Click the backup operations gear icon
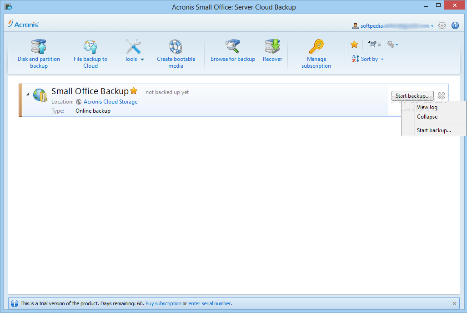Screen dimensions: 467x313 [442, 95]
